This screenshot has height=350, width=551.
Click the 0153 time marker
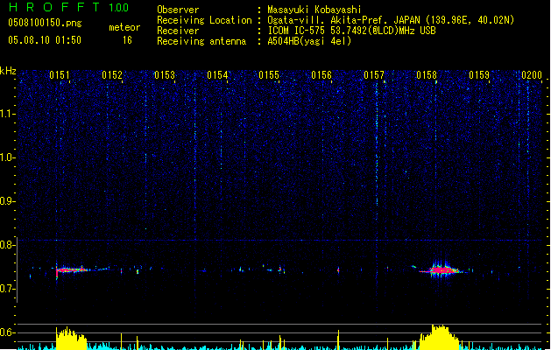click(165, 74)
